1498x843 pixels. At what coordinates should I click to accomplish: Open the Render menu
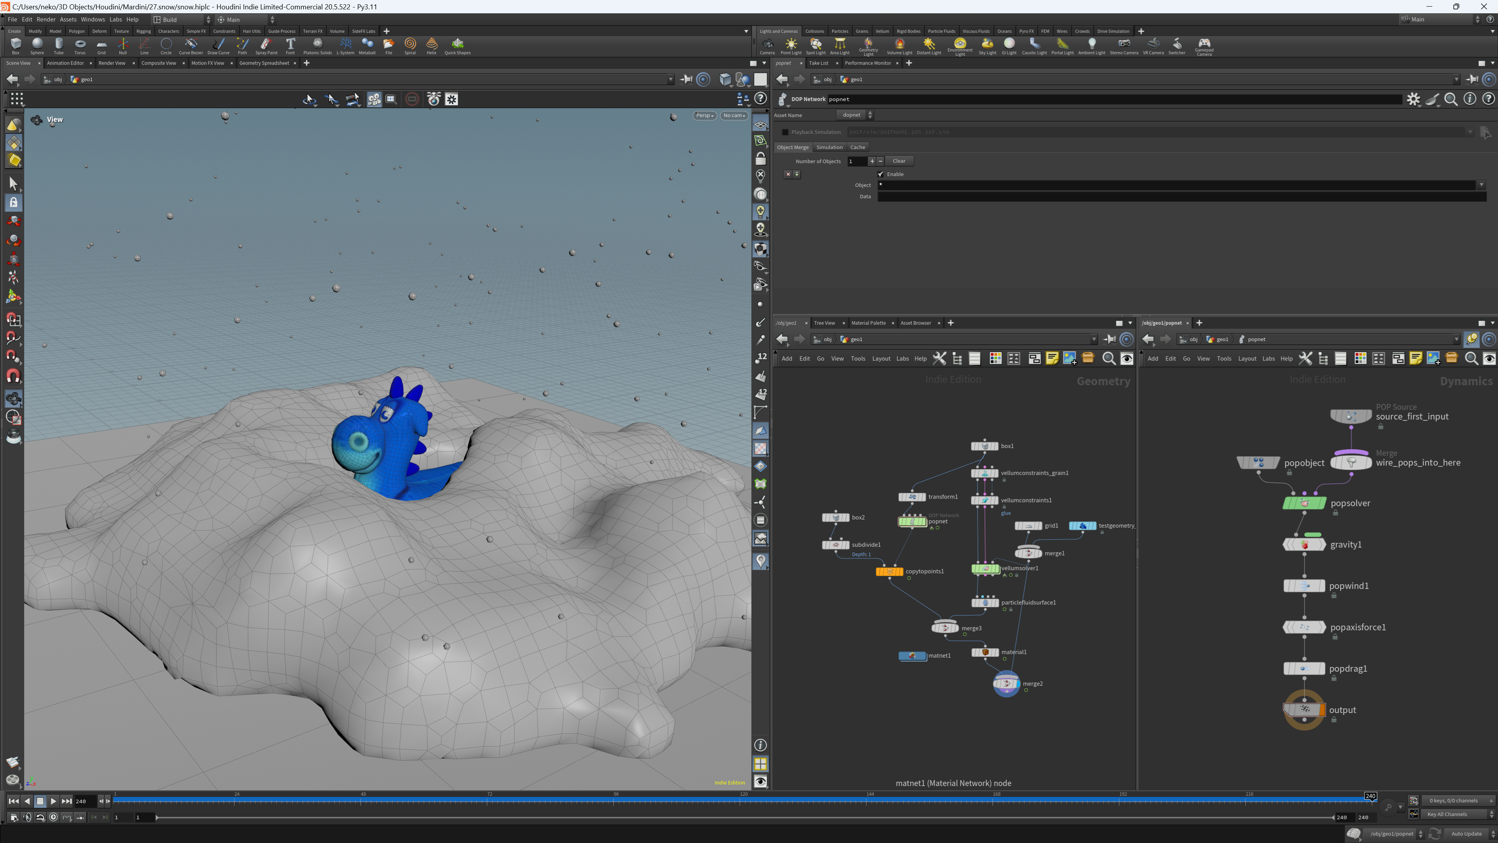46,19
